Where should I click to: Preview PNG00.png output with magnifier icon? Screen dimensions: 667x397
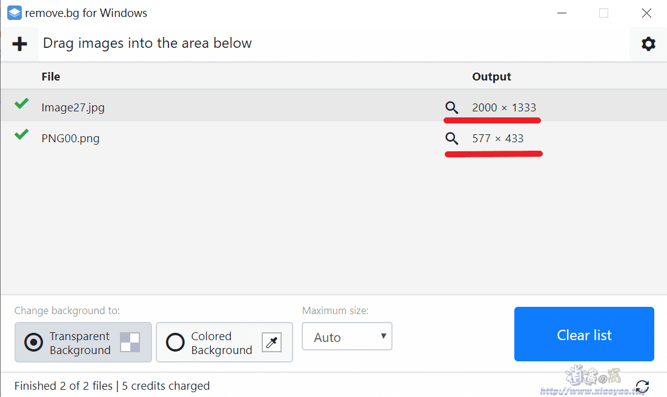[451, 139]
